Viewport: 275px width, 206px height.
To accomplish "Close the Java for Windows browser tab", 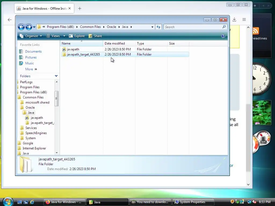I will [x=70, y=8].
